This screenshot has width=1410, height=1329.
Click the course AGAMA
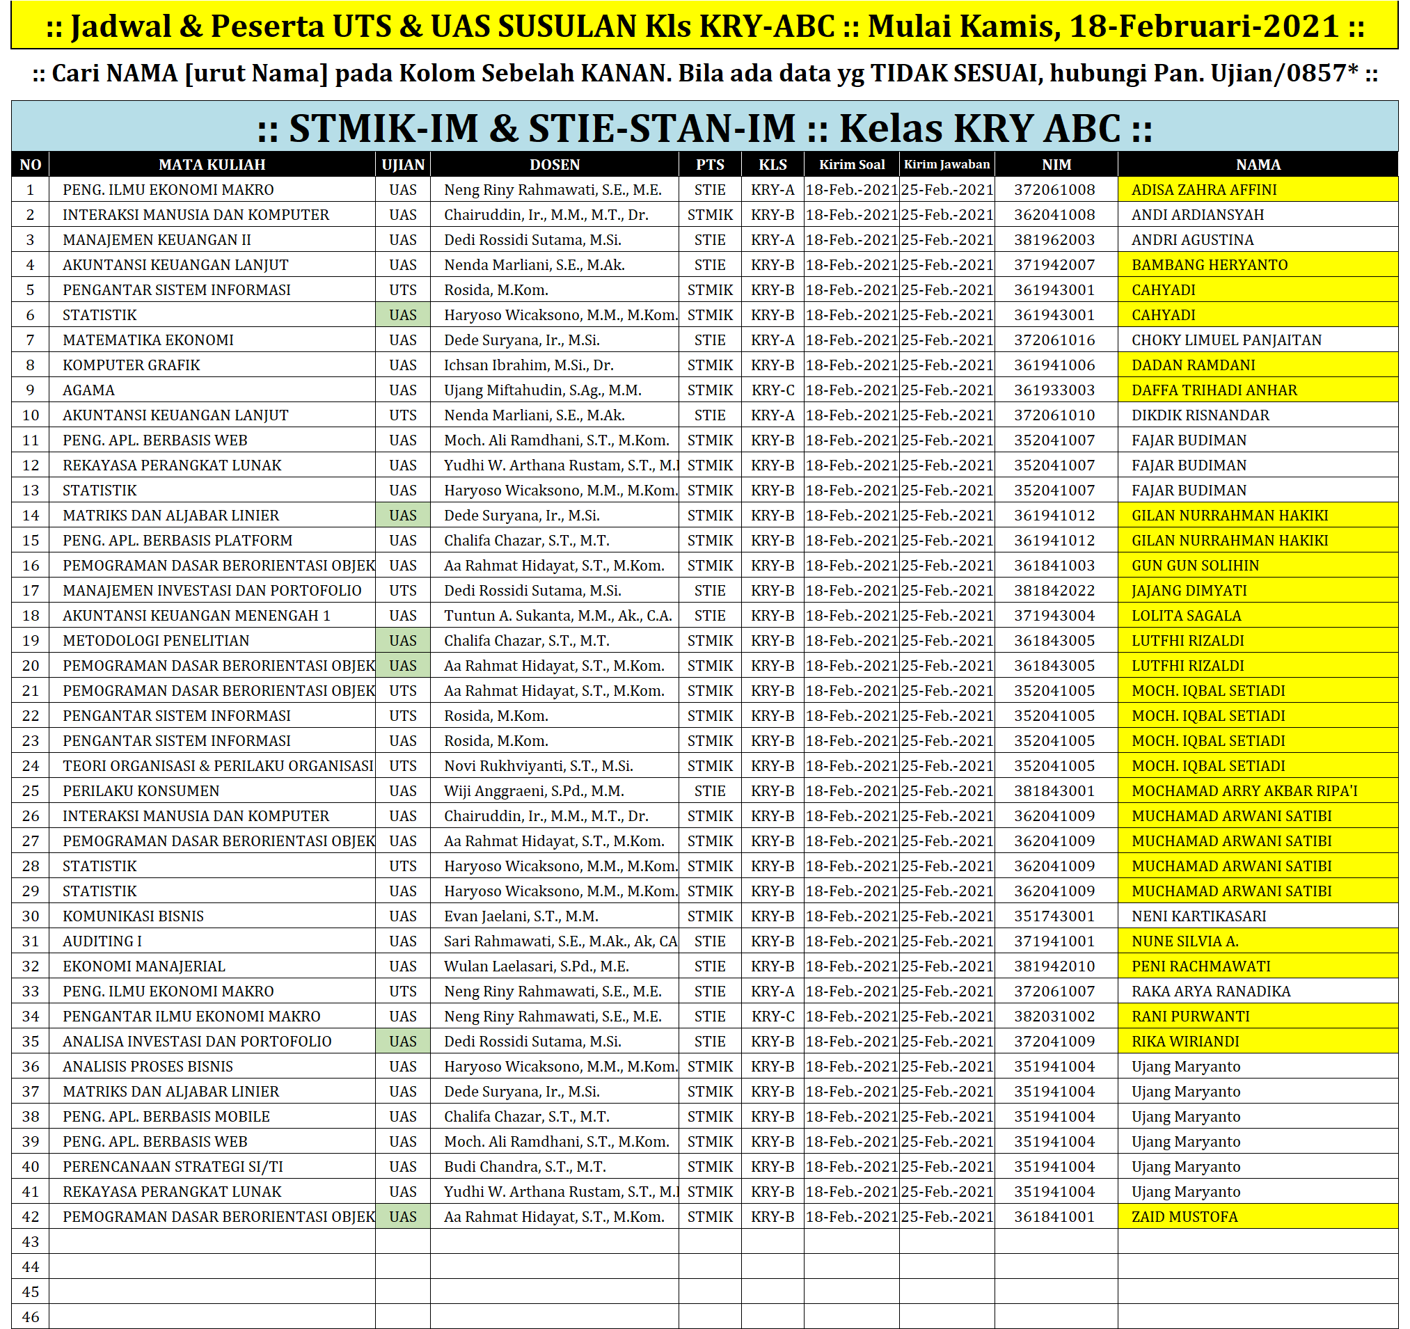tap(88, 390)
